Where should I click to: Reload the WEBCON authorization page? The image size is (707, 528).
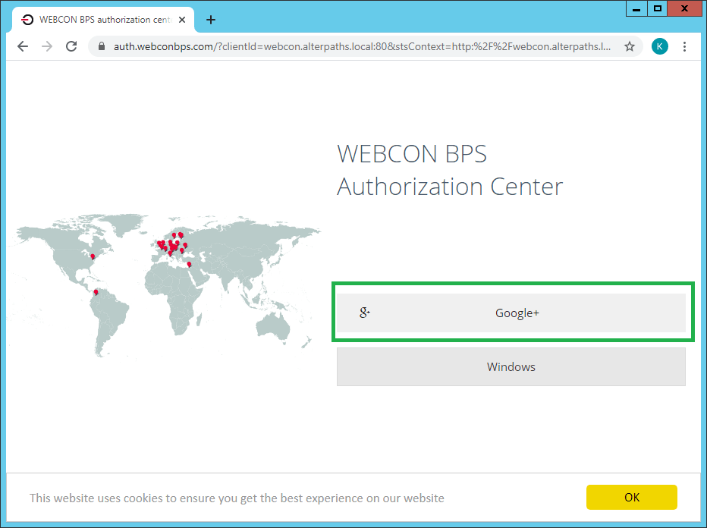coord(71,46)
